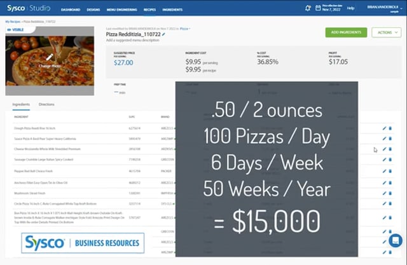
Task: Delete the Anchovy Fillet ingredient row
Action: (390, 183)
